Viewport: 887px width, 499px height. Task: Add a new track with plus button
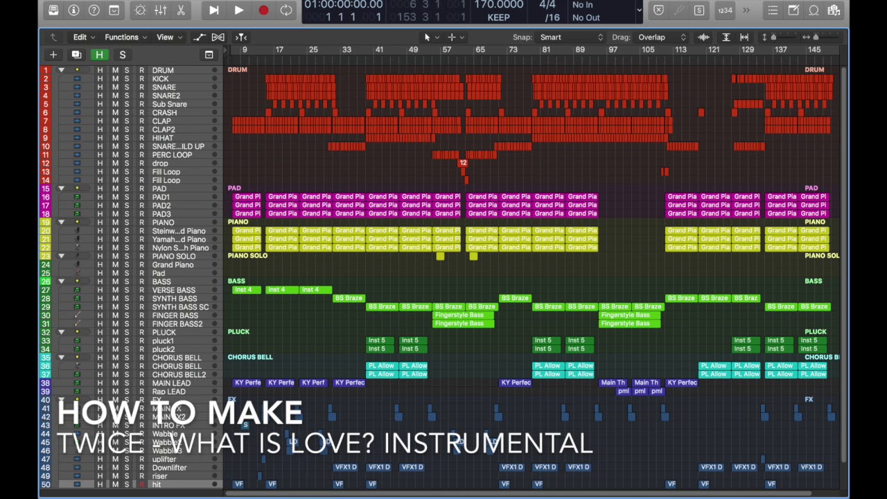click(53, 55)
